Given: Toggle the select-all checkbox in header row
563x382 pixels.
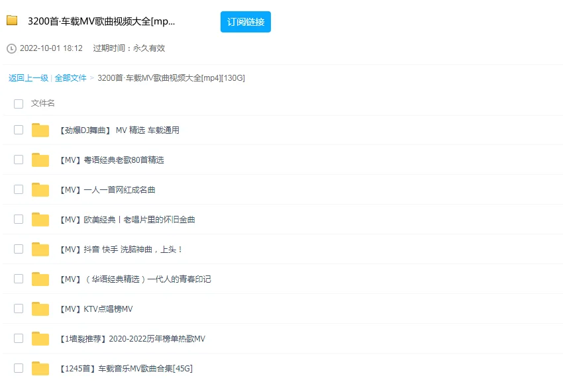Looking at the screenshot, I should tap(18, 103).
